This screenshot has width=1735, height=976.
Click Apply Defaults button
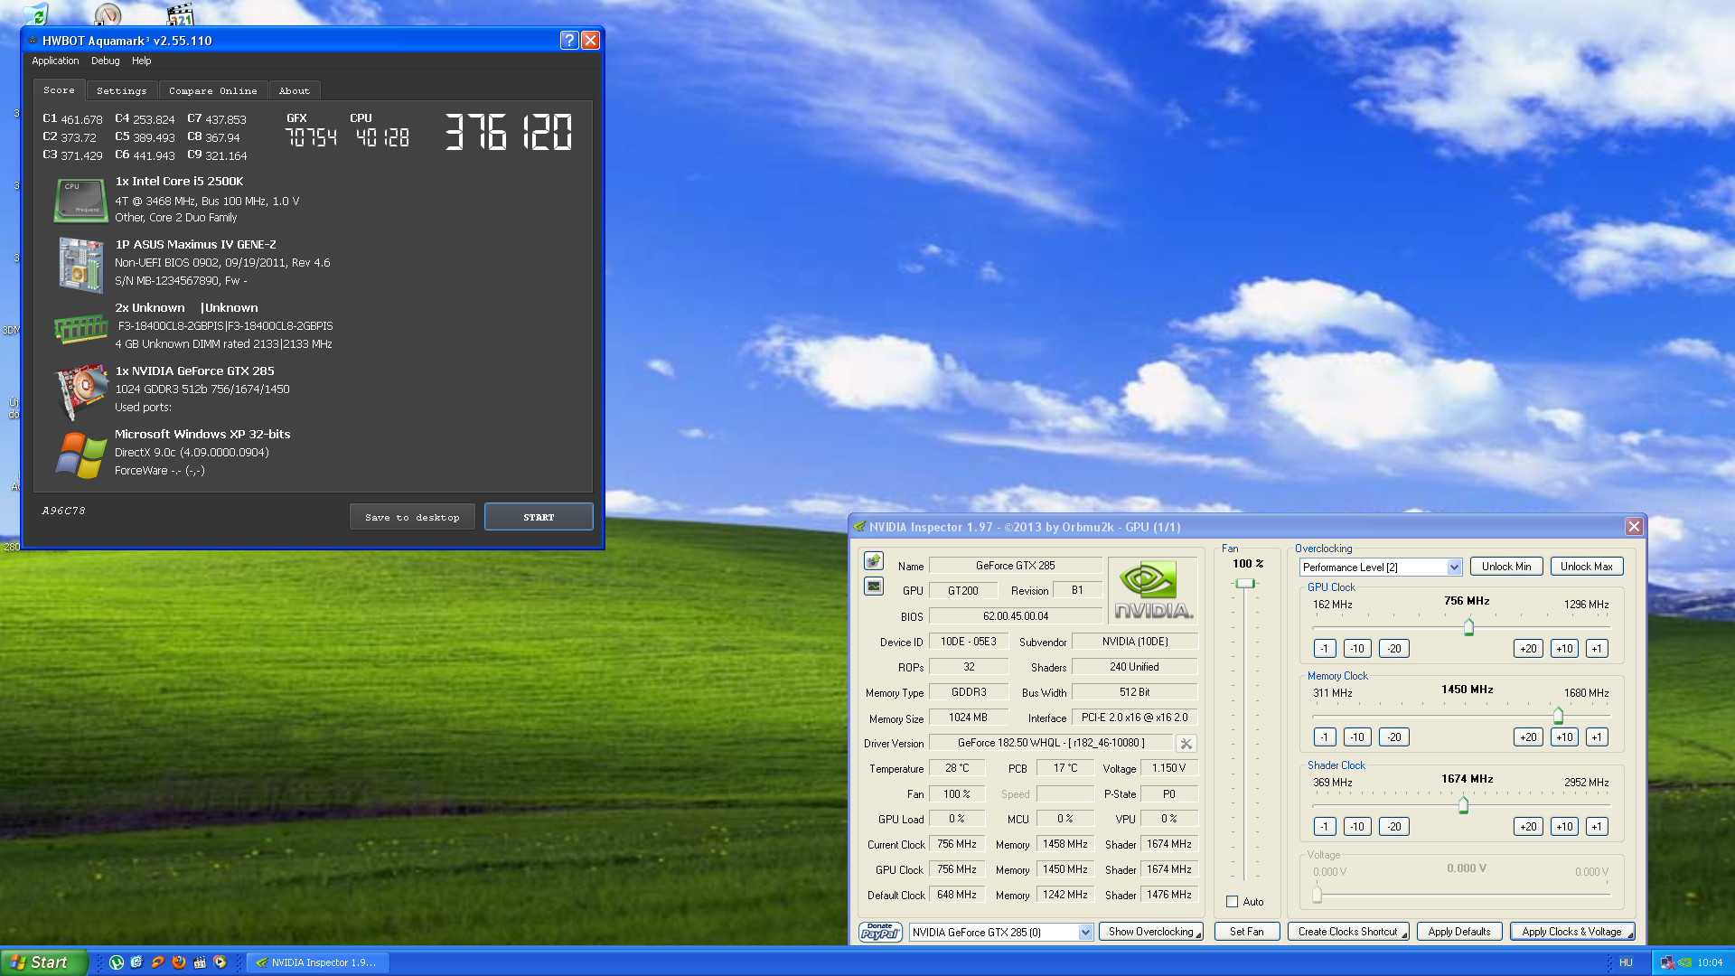click(1459, 932)
